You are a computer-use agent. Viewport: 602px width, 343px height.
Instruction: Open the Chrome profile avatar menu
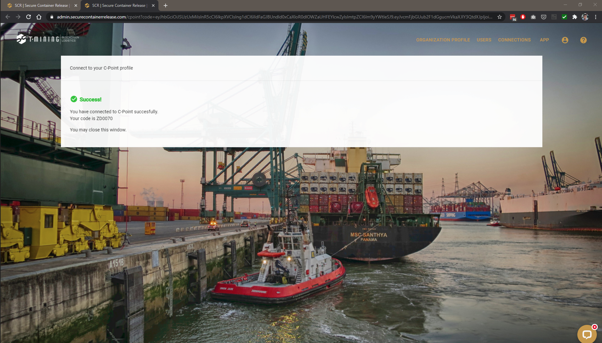tap(585, 17)
